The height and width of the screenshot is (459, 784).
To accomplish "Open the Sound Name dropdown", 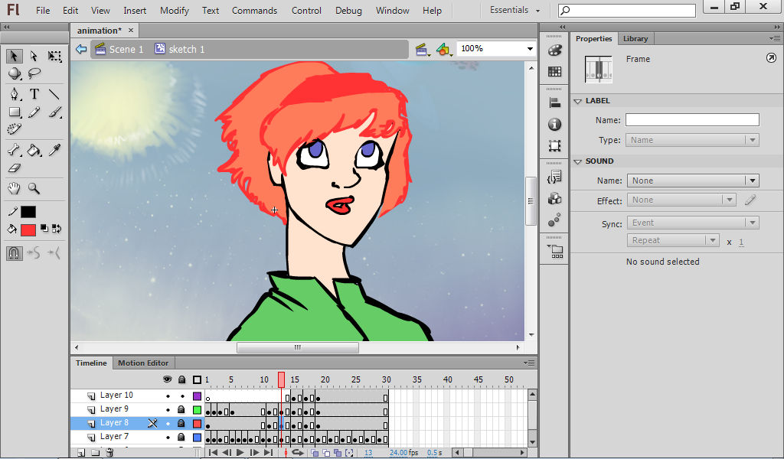I will (x=693, y=181).
